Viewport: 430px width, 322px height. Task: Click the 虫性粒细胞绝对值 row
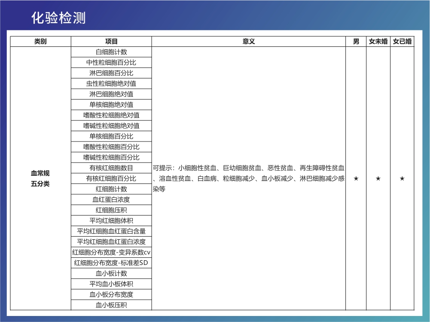pyautogui.click(x=111, y=84)
